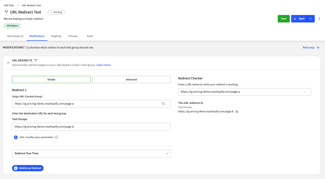Open redirect destination via external link icon
The image size is (325, 179).
[237, 112]
